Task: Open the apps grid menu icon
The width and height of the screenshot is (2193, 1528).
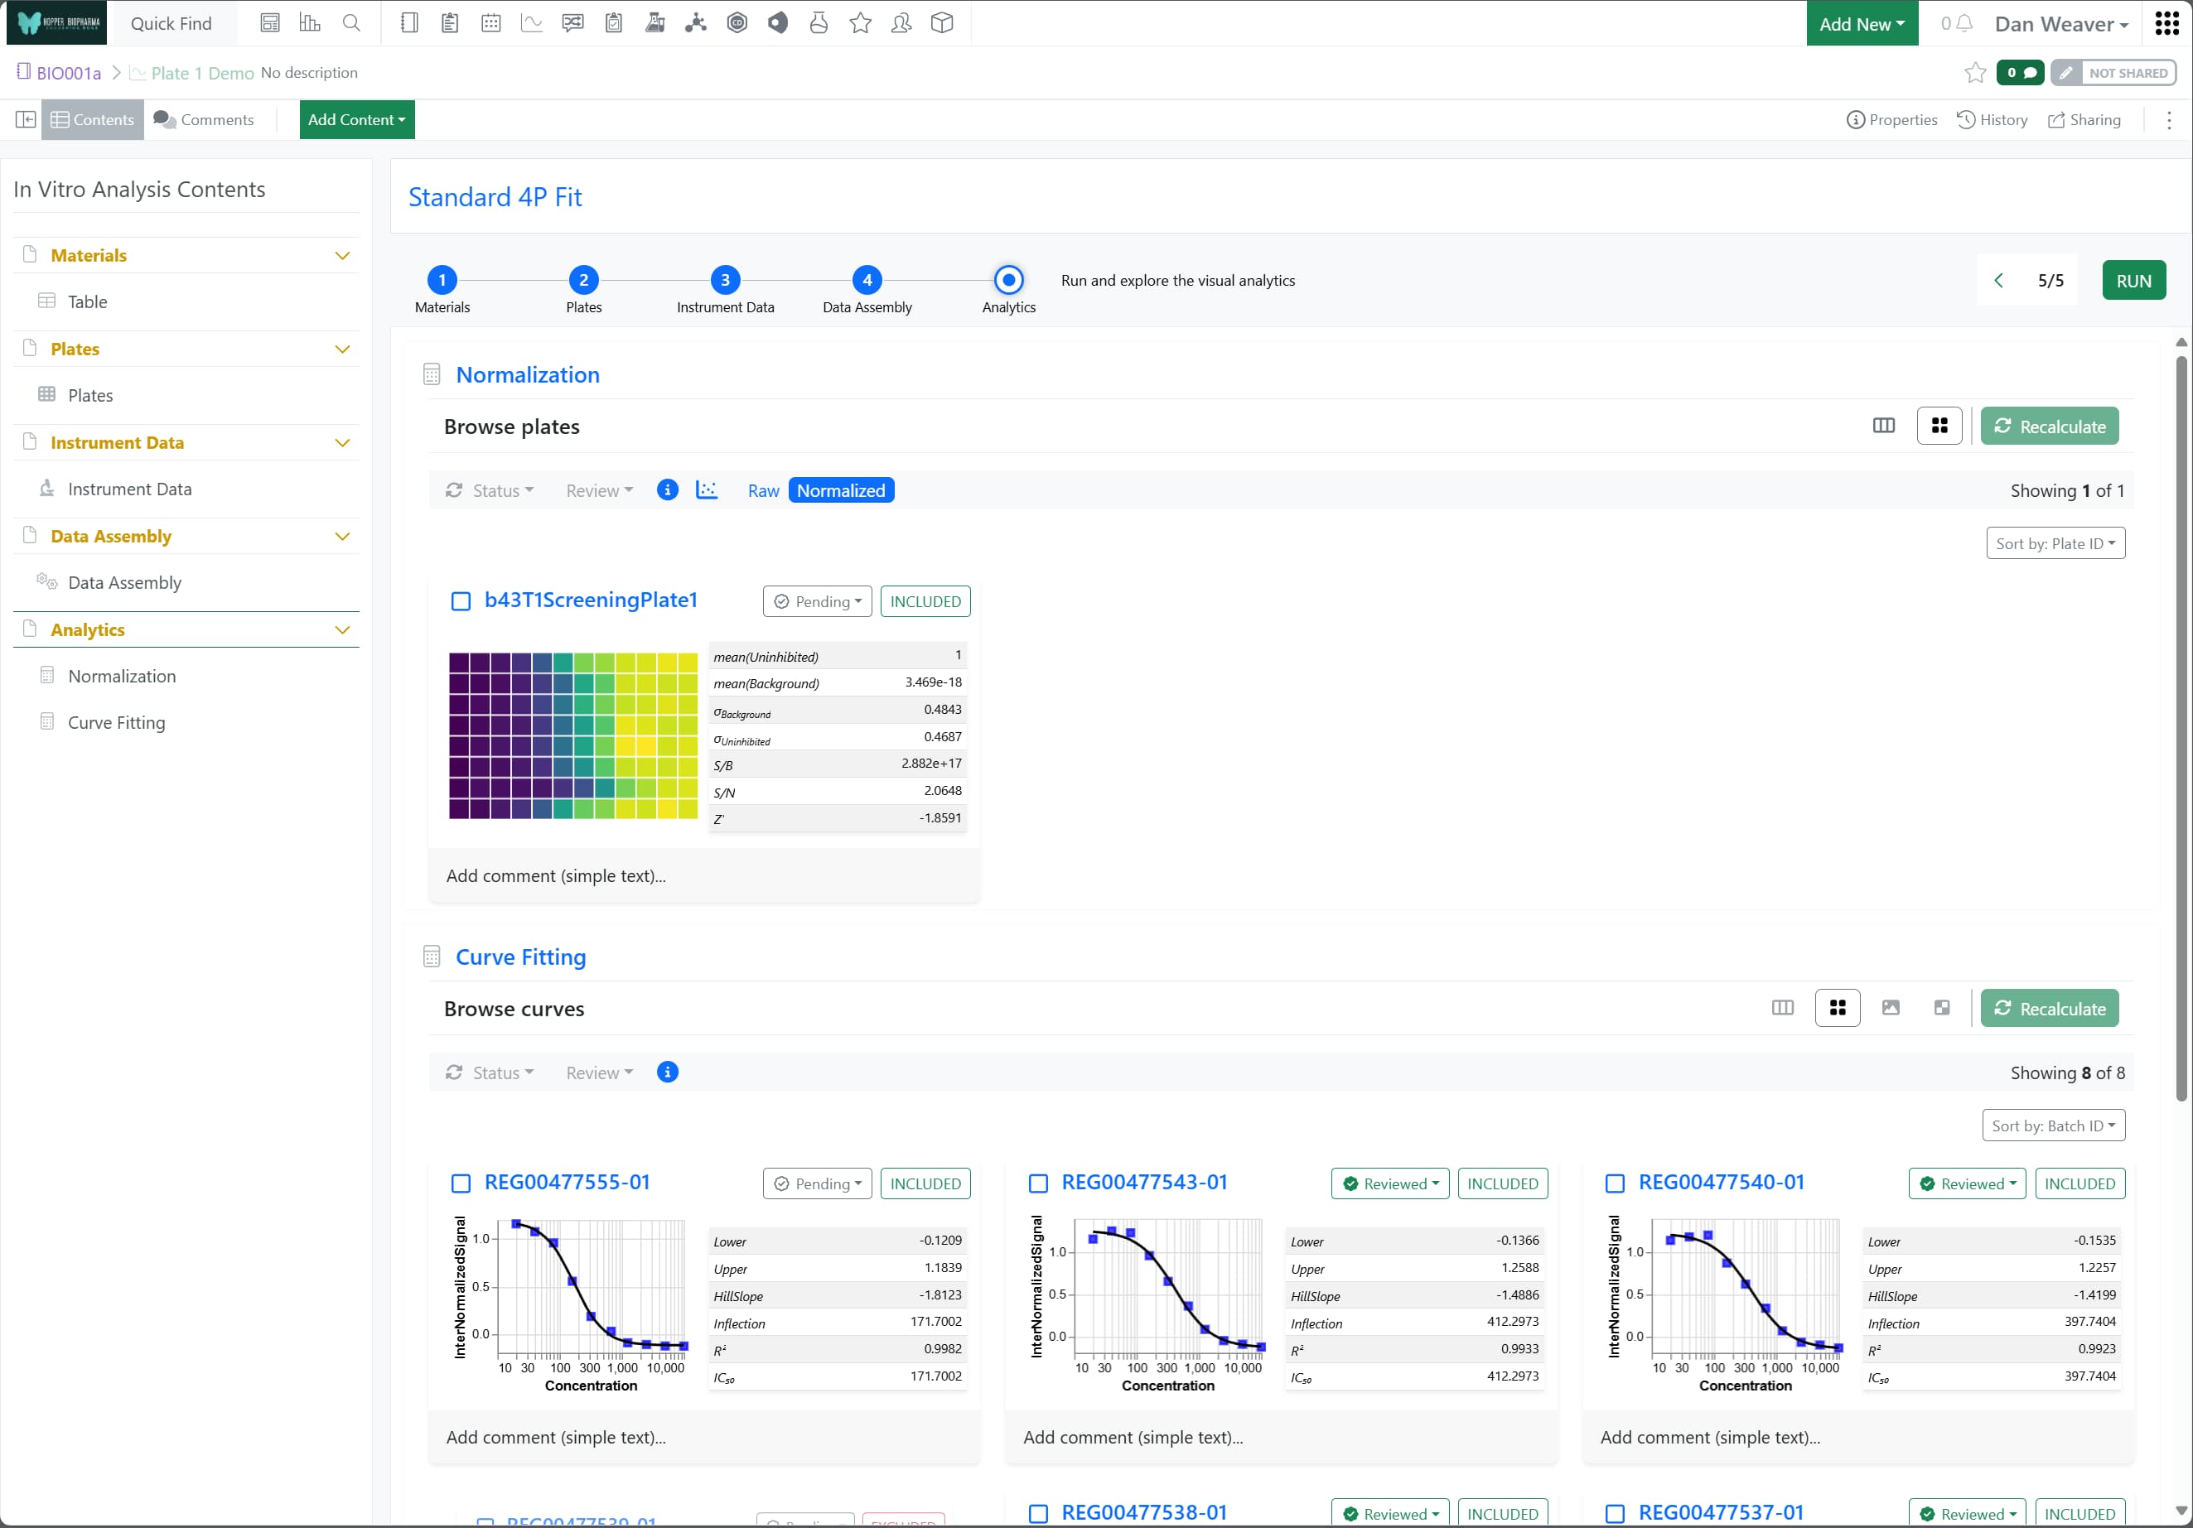Action: [x=2166, y=23]
